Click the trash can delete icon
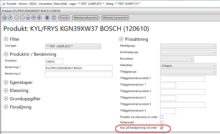220x134 pixels. [x=47, y=18]
